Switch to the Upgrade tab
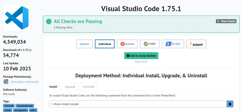242x112 pixels. (x=70, y=87)
